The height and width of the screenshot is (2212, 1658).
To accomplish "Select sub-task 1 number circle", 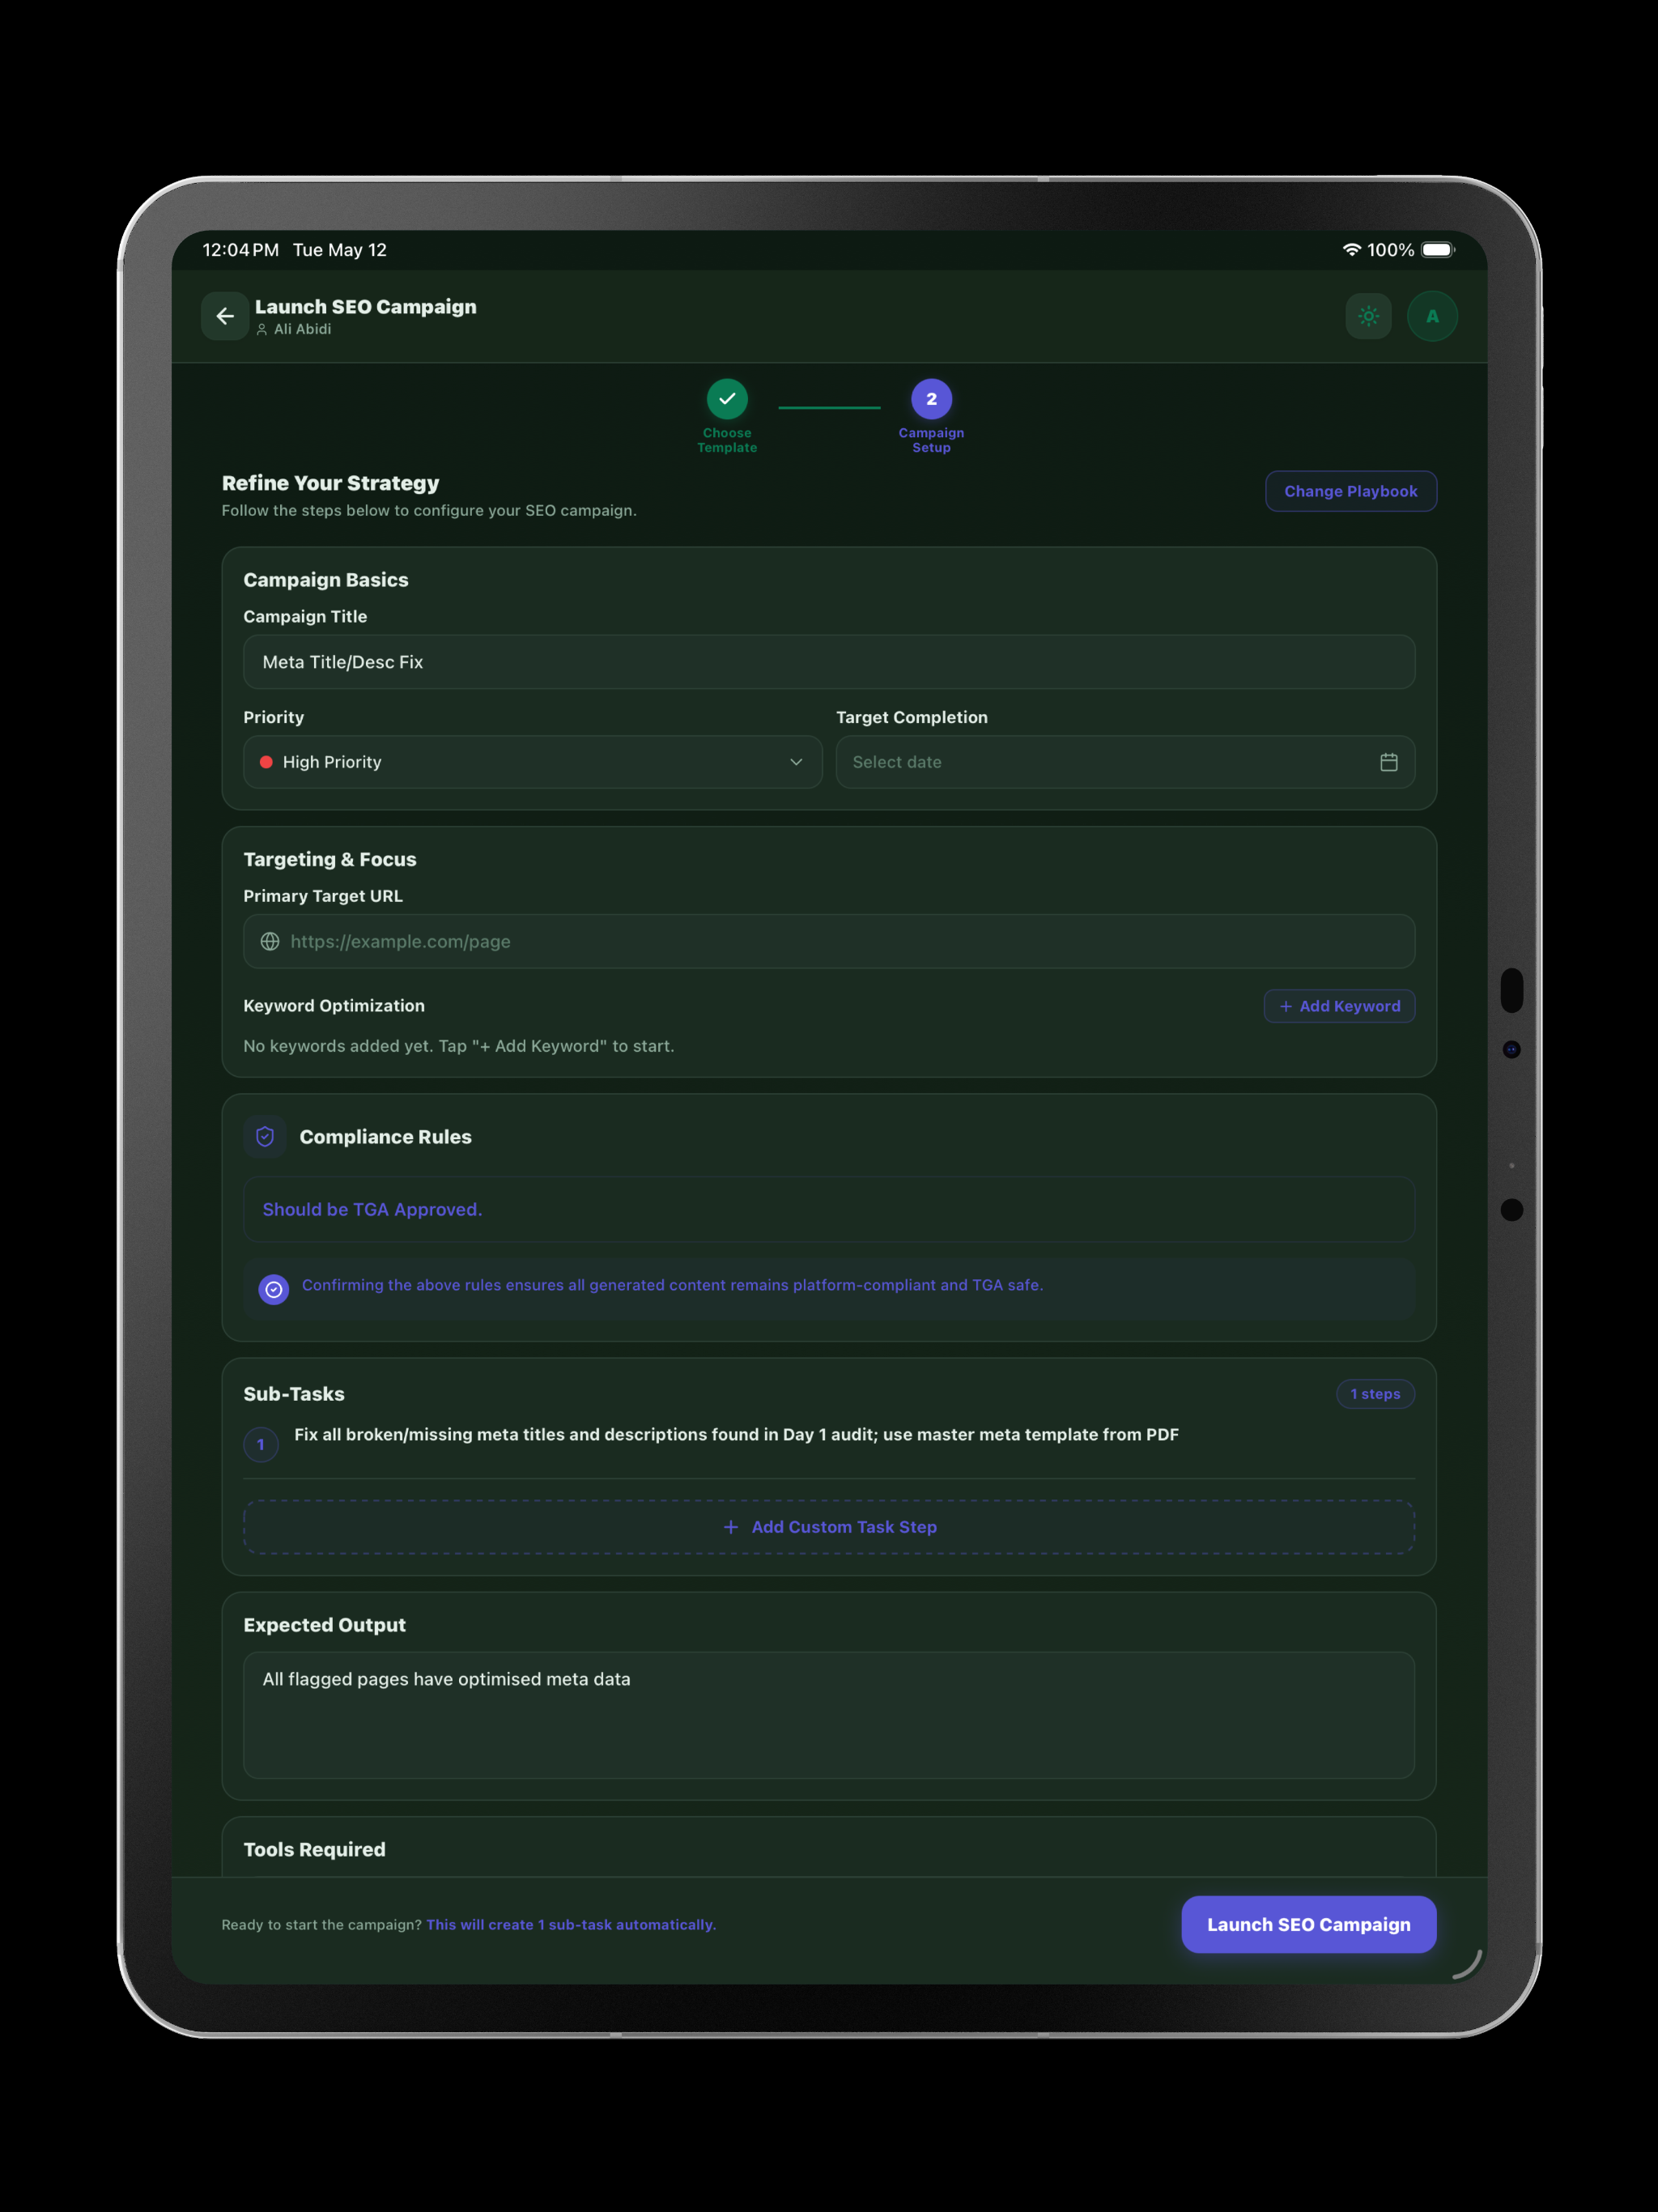I will (261, 1444).
